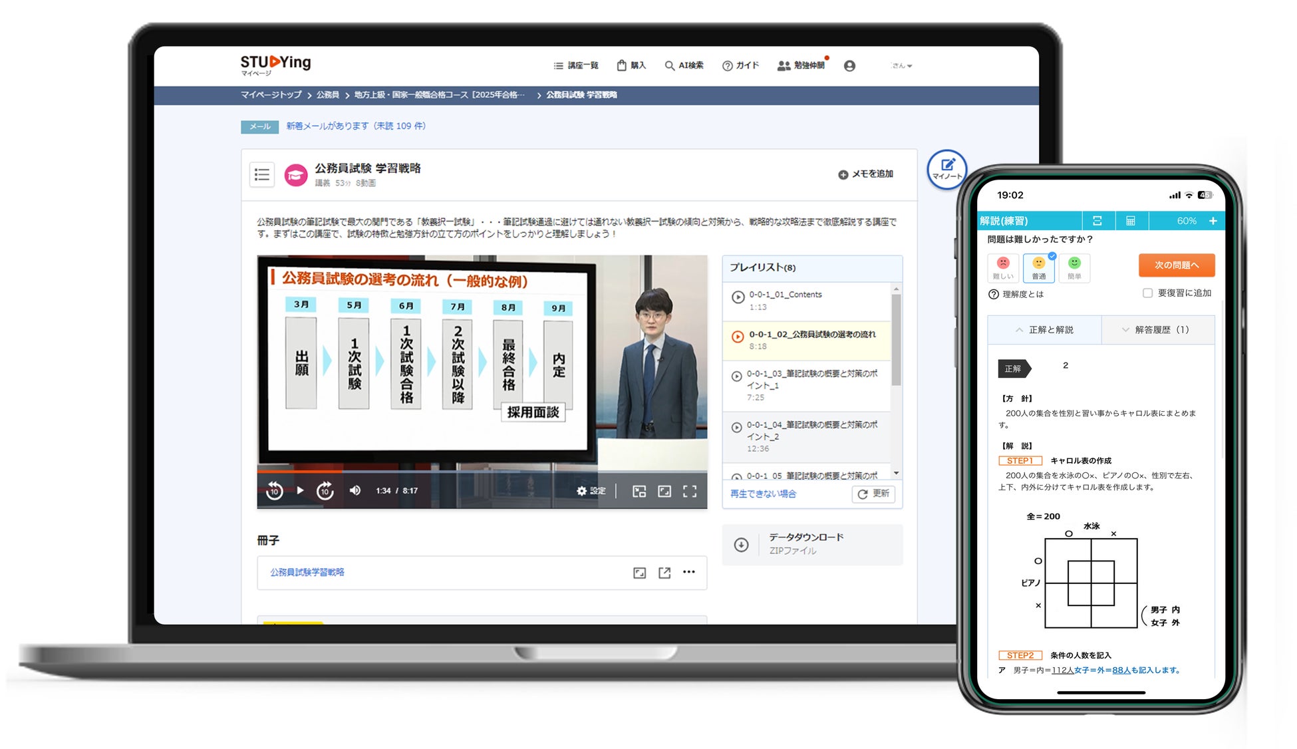This screenshot has height=749, width=1297.
Task: Open the user name dropdown
Action: pyautogui.click(x=902, y=66)
